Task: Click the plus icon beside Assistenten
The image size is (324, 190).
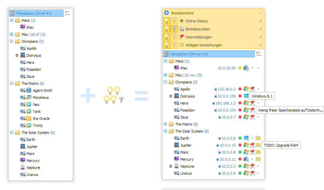Action: tap(167, 13)
